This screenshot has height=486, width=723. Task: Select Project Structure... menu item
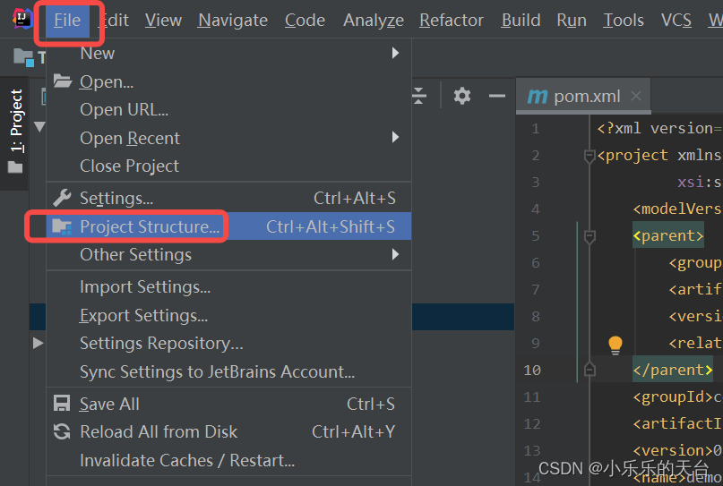click(x=228, y=226)
